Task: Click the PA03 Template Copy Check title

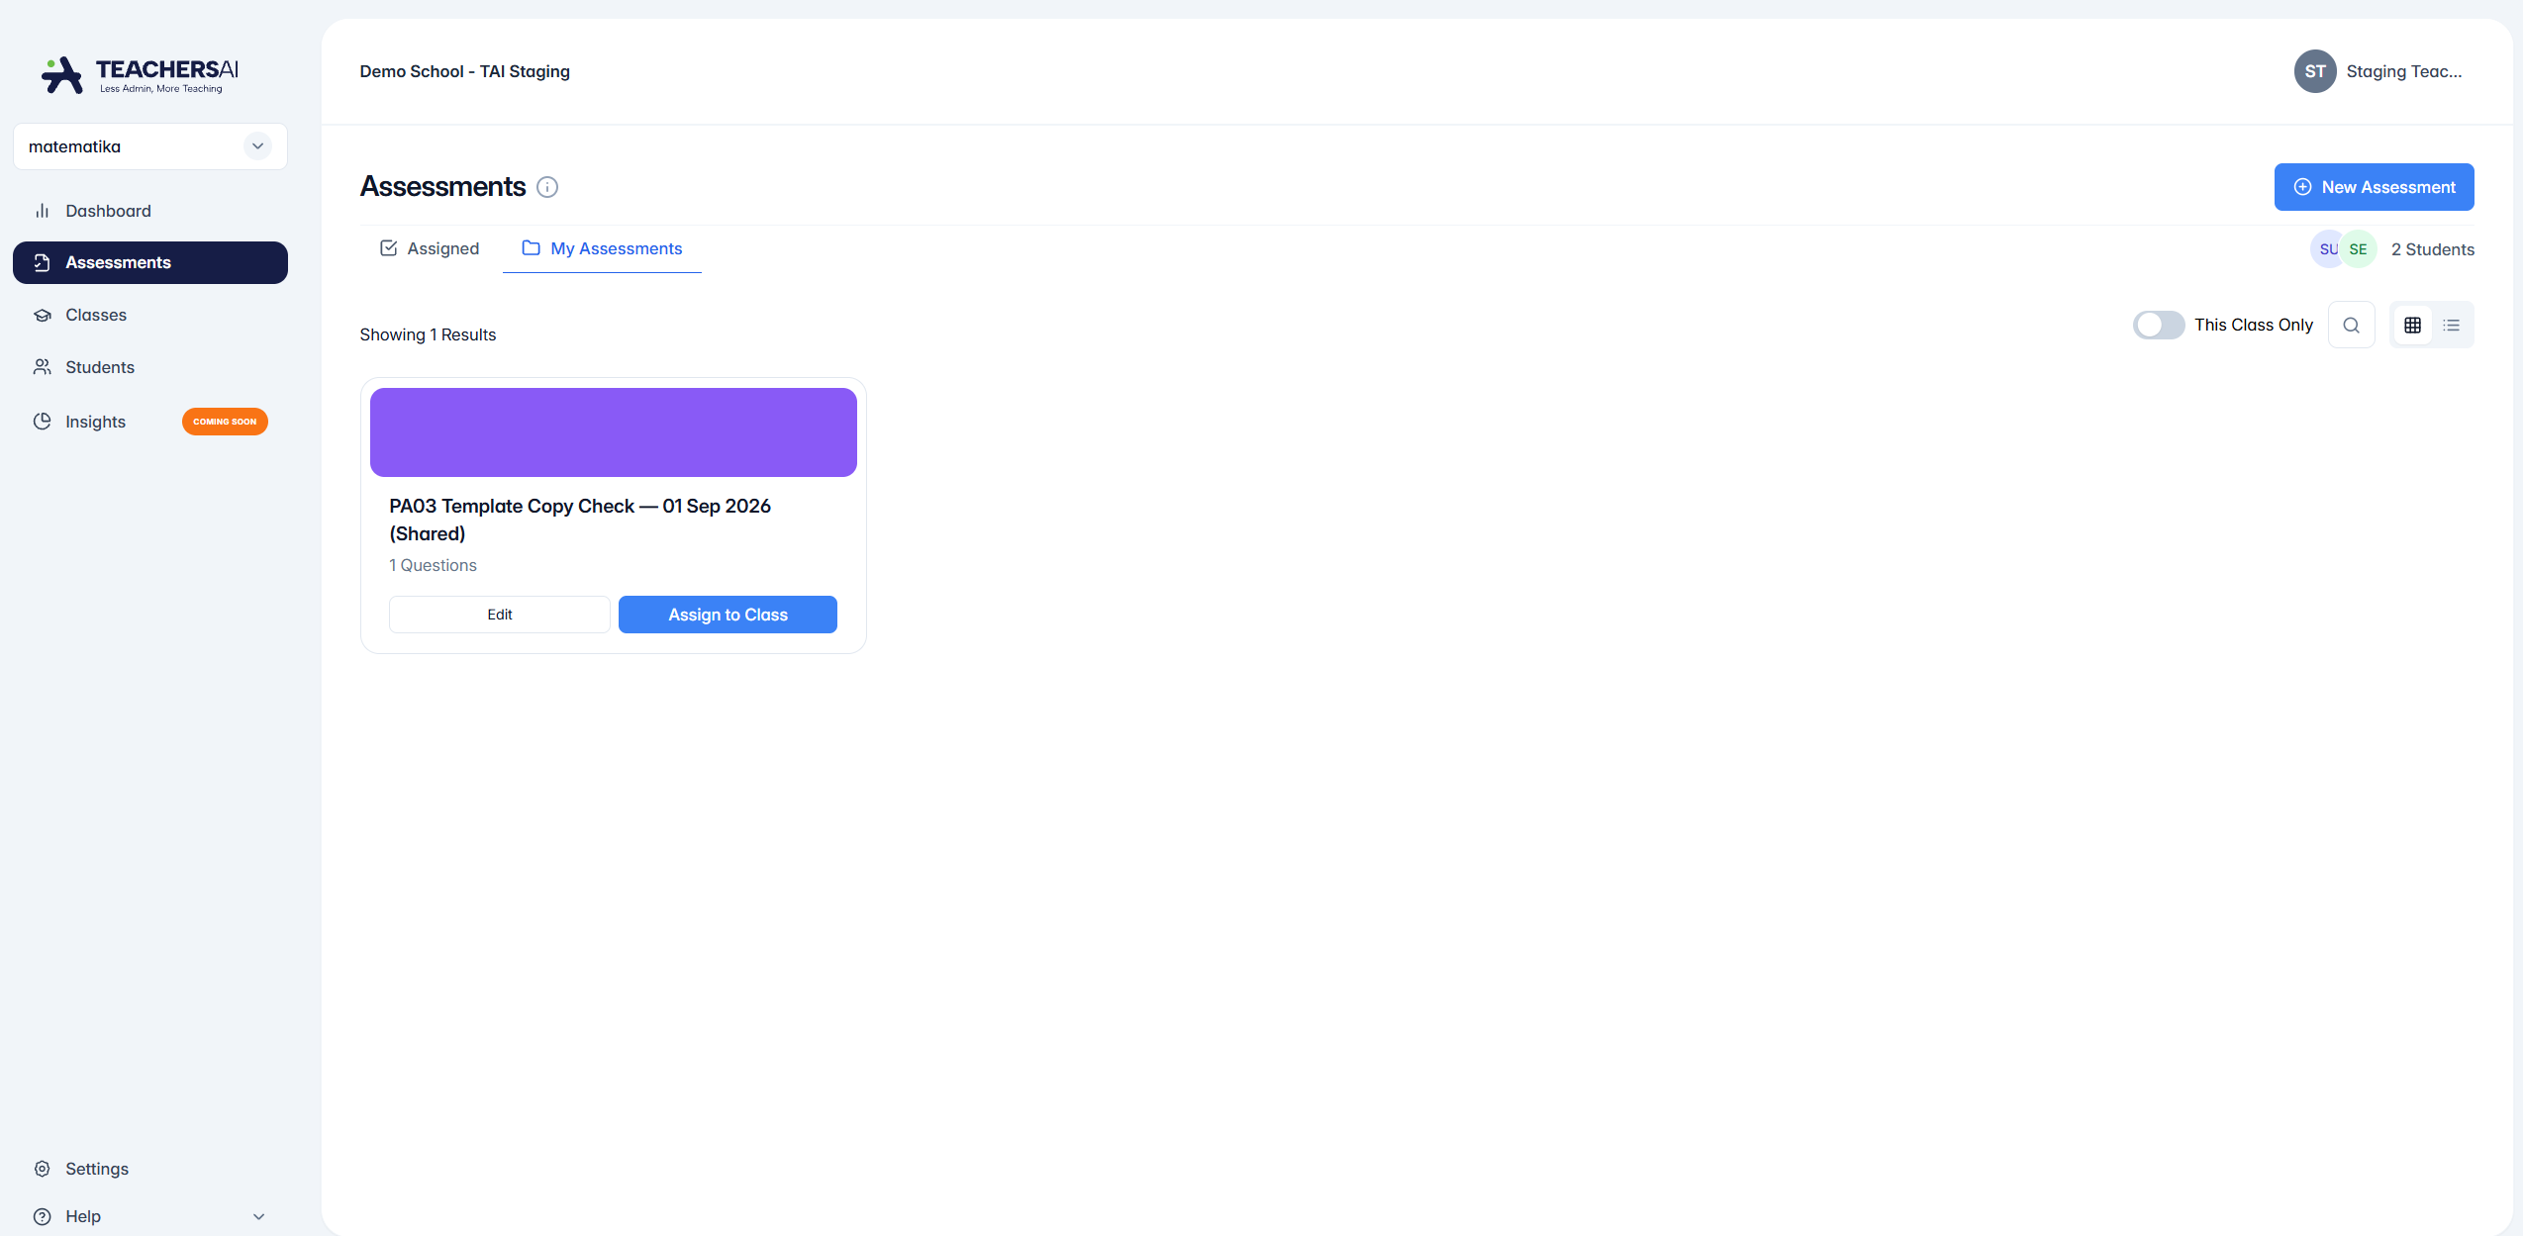Action: tap(580, 520)
